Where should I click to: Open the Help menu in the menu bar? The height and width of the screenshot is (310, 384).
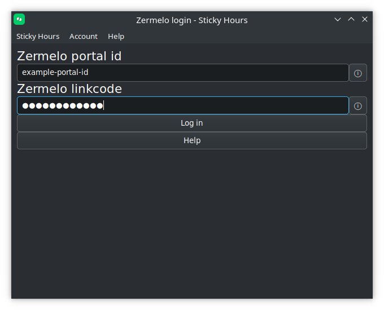(x=116, y=37)
